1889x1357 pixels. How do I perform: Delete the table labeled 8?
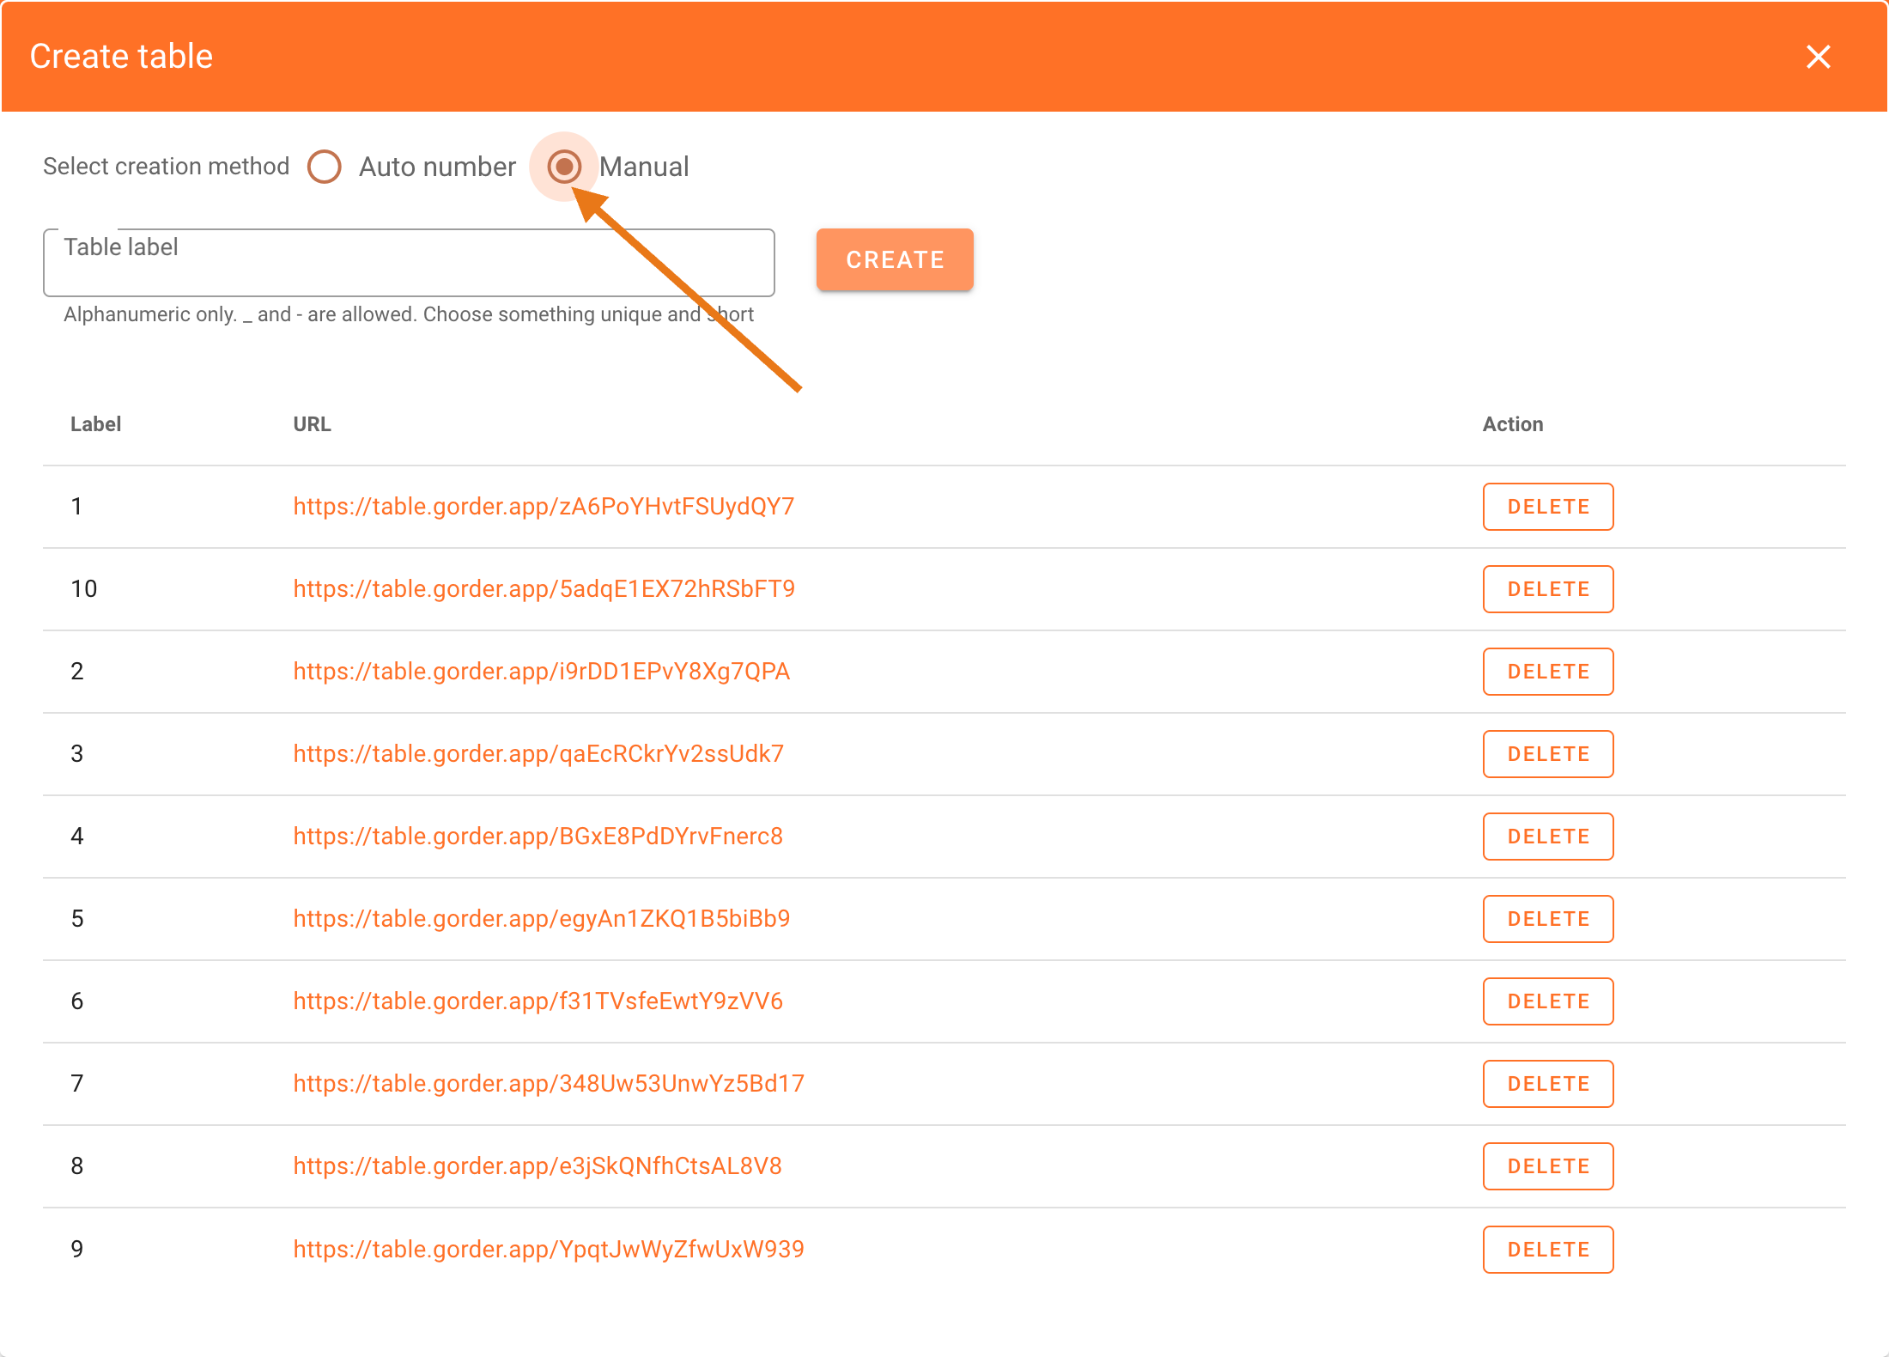[1548, 1166]
